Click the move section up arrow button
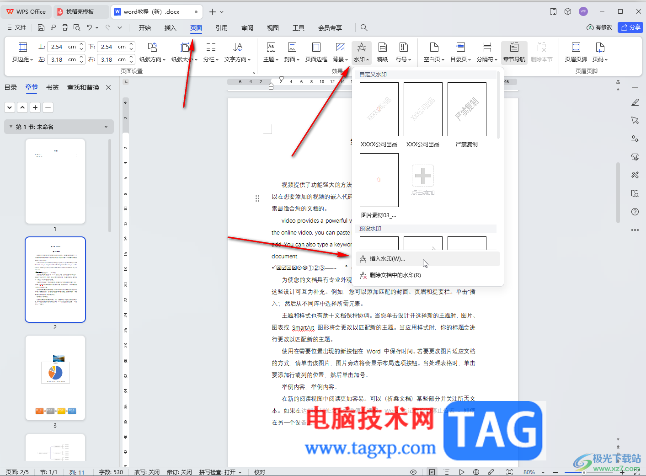The image size is (646, 476). click(x=22, y=107)
